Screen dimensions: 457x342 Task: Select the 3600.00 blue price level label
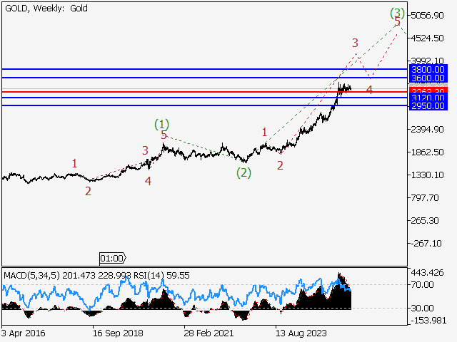pos(428,78)
